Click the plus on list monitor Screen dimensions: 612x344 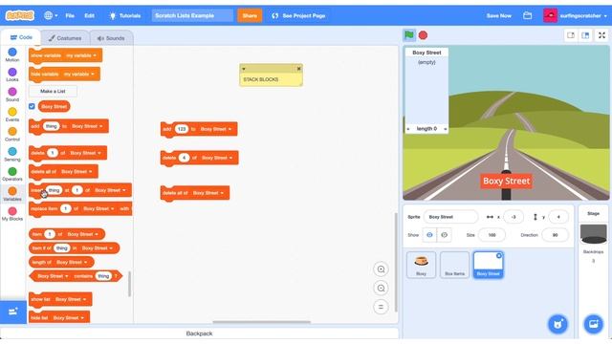coord(408,129)
